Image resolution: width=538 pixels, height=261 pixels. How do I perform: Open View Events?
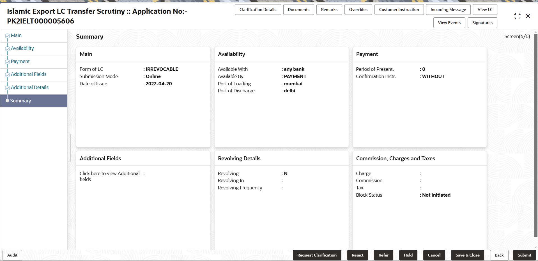[x=449, y=23]
